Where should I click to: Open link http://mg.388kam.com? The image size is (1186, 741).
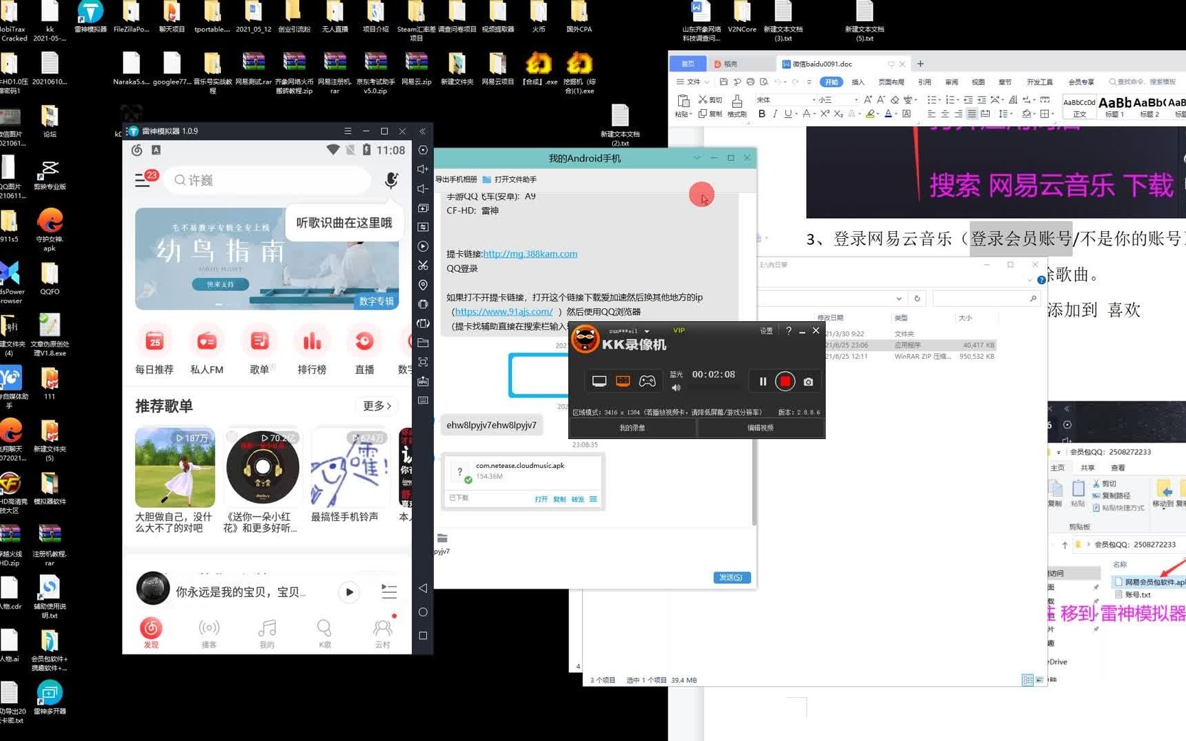(x=530, y=254)
